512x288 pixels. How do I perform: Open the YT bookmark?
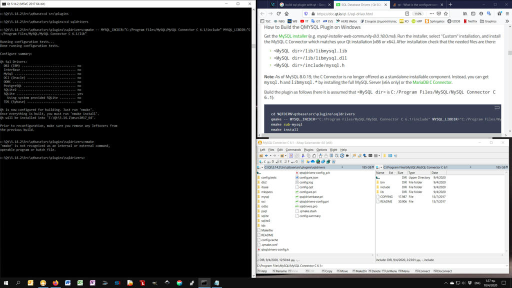(x=304, y=21)
